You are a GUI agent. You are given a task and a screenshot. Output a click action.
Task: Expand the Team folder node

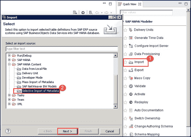pos(9,99)
